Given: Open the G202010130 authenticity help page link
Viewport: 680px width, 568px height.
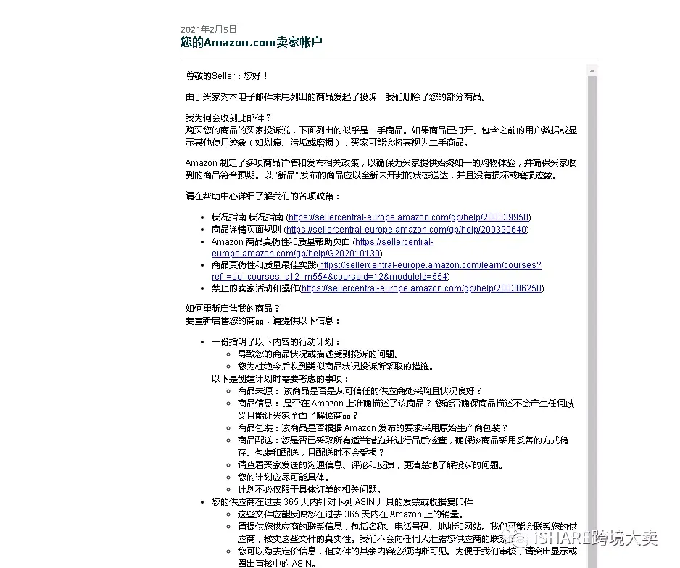Looking at the screenshot, I should coord(323,247).
